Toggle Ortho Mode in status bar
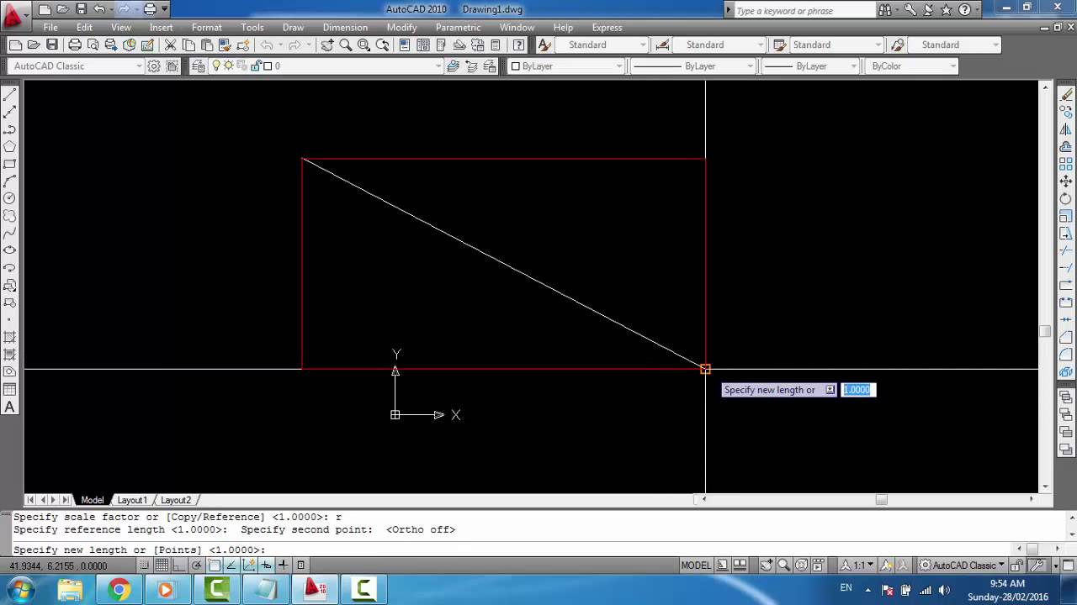 pyautogui.click(x=179, y=566)
